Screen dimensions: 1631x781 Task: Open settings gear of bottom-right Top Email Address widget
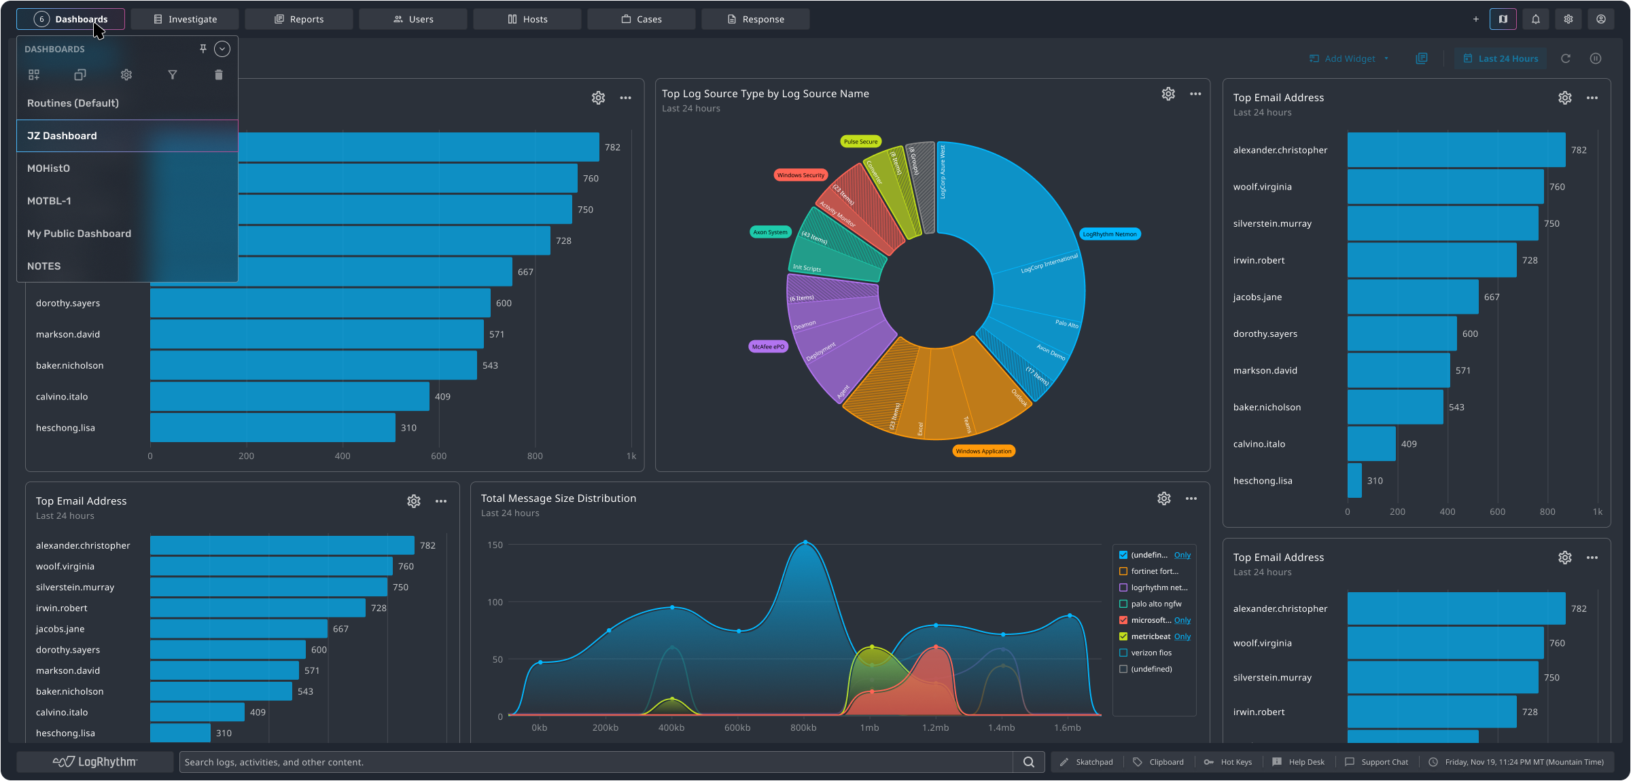(x=1565, y=558)
